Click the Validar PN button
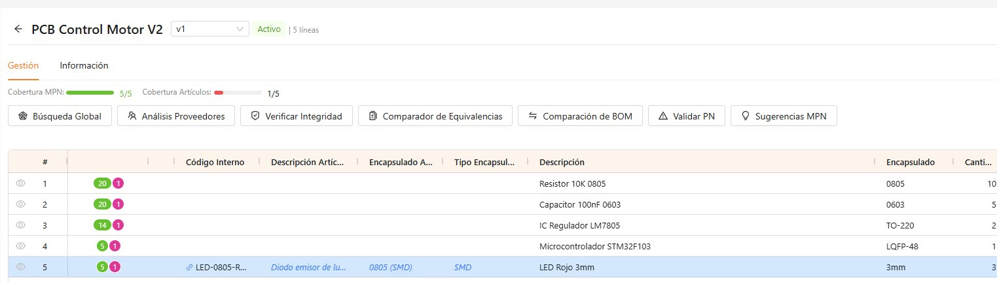The width and height of the screenshot is (997, 282). (x=686, y=116)
